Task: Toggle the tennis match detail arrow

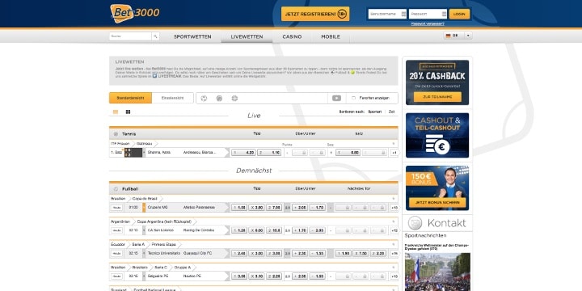Action: pos(144,153)
